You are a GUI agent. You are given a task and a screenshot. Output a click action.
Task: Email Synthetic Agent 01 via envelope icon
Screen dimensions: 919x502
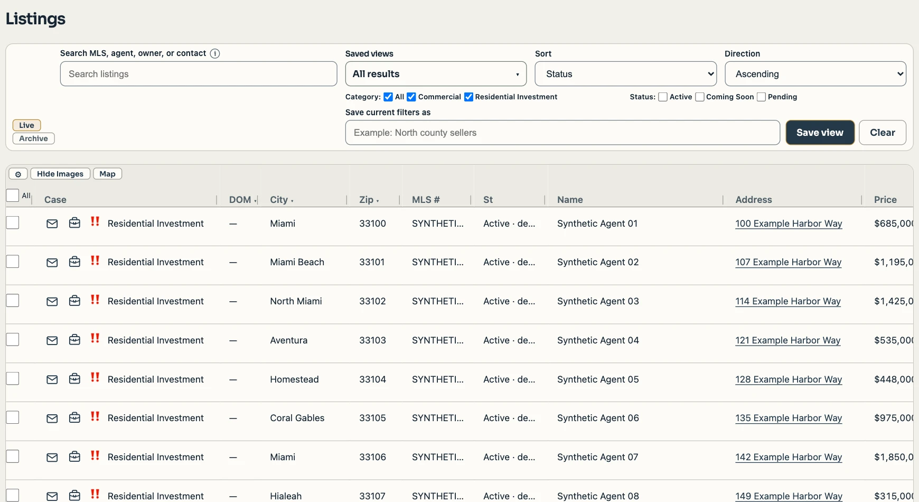52,224
